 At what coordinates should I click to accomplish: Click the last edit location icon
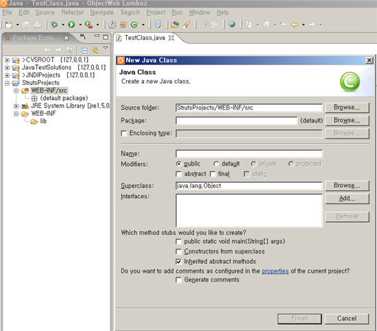pyautogui.click(x=283, y=24)
